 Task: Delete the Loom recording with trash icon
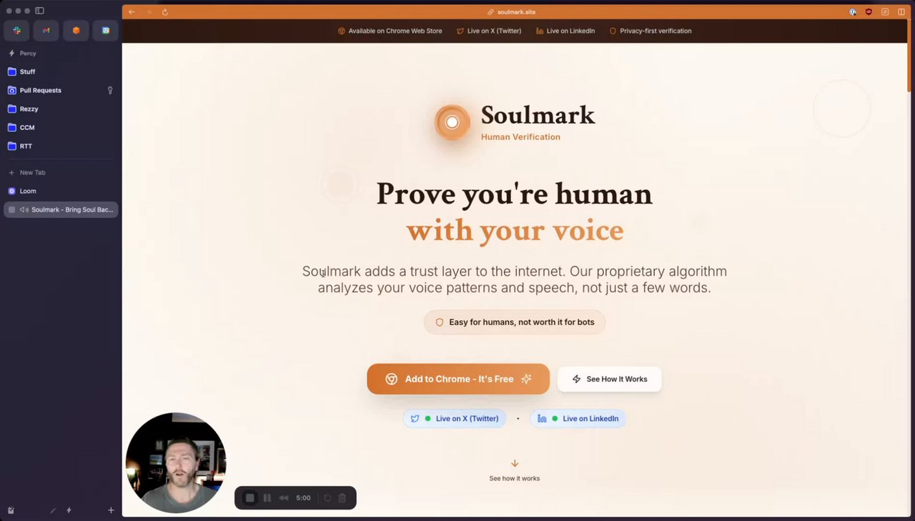[x=342, y=498]
